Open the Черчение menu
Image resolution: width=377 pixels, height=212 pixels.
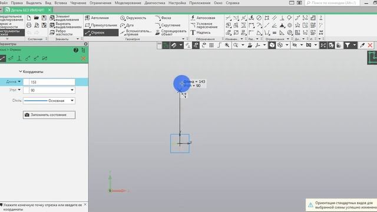(78, 3)
